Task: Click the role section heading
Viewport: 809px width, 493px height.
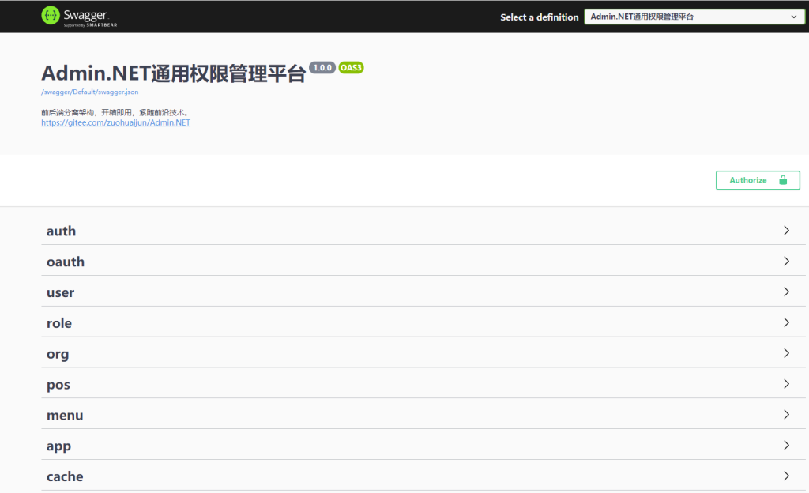Action: 59,323
